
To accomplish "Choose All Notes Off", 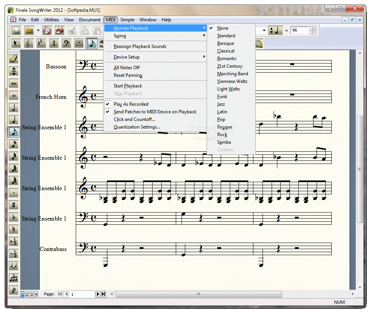I will pos(155,68).
